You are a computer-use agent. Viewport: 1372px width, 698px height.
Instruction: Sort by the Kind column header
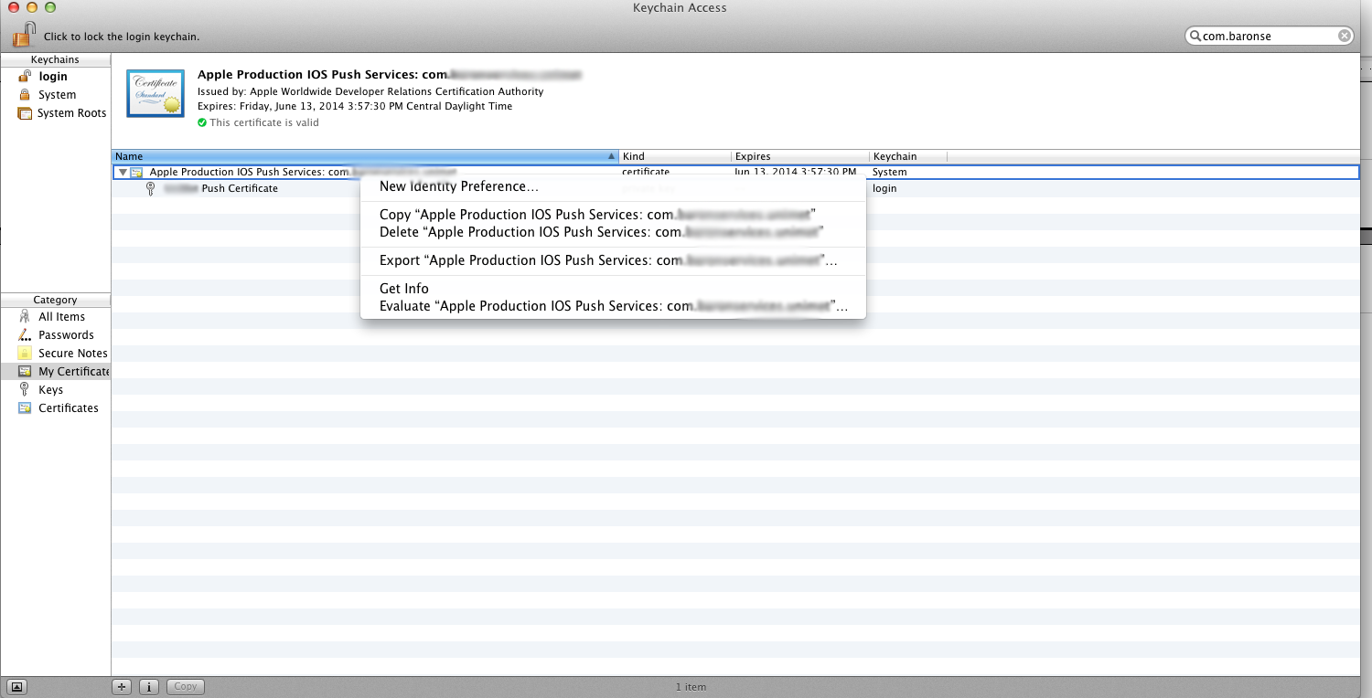point(675,156)
